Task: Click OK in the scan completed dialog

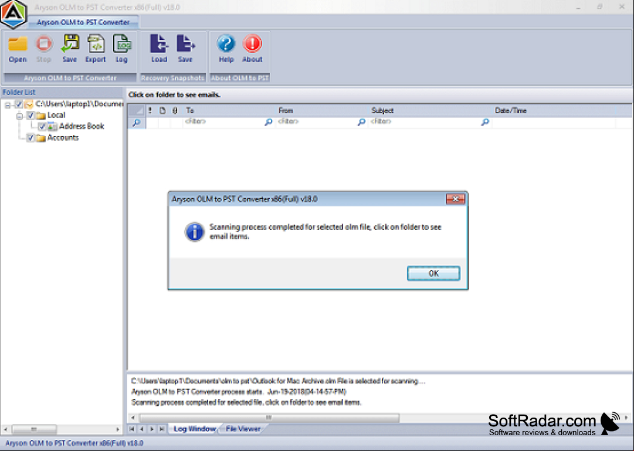Action: pyautogui.click(x=433, y=273)
